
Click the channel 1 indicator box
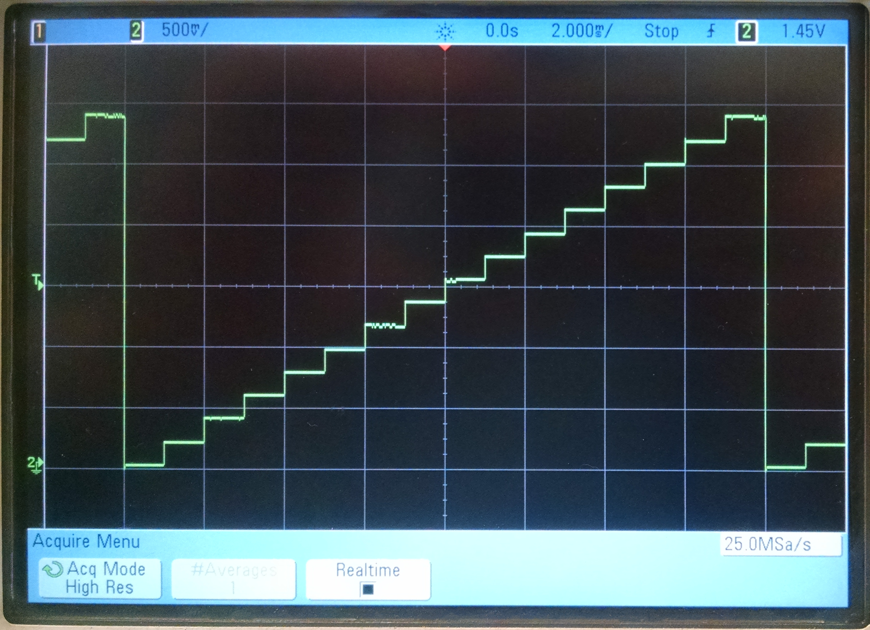[39, 31]
